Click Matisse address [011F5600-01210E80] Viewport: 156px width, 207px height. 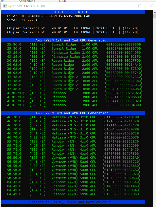tap(122, 117)
